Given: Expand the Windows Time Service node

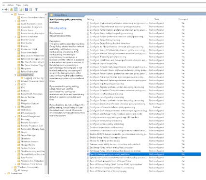Looking at the screenshot, I should (15, 164).
